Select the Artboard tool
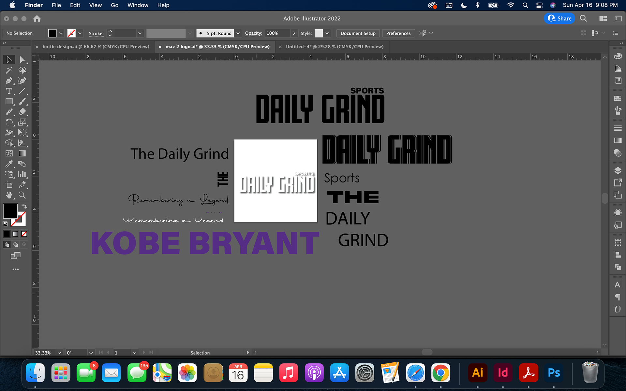Viewport: 626px width, 391px height. tap(9, 185)
